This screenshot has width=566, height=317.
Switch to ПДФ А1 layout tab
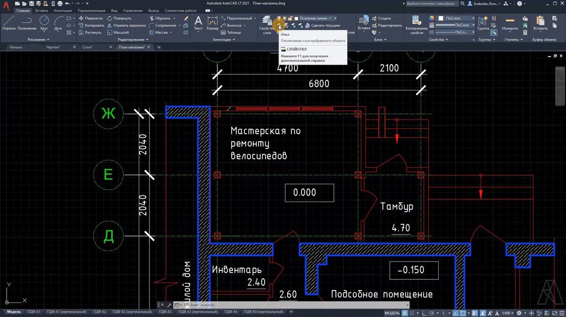[33, 312]
